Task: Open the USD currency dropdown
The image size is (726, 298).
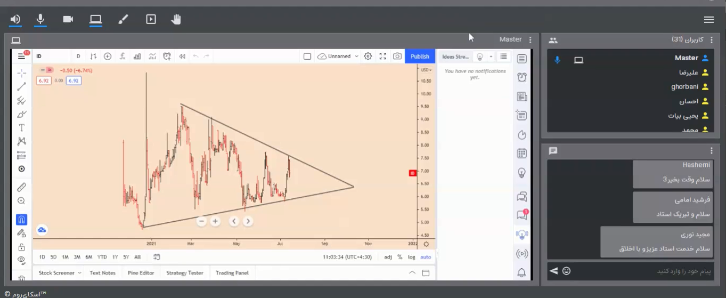Action: (x=426, y=70)
